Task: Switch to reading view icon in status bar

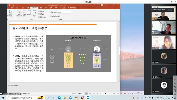Action: tap(94, 94)
